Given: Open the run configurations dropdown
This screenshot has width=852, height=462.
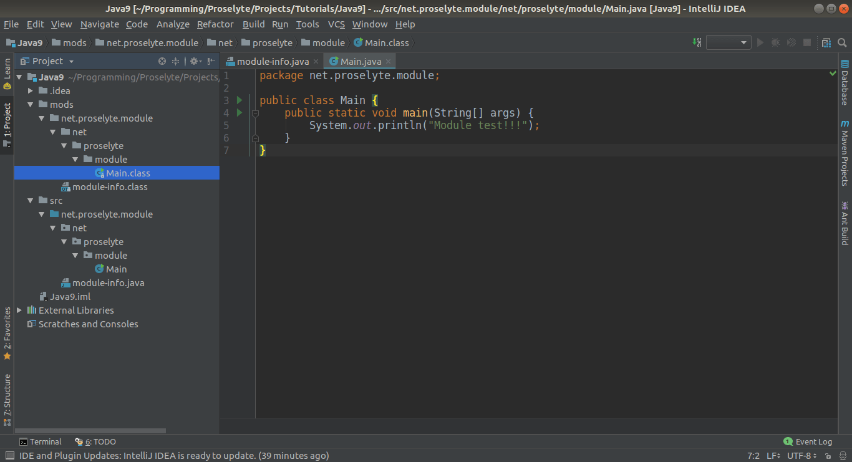Looking at the screenshot, I should (729, 42).
